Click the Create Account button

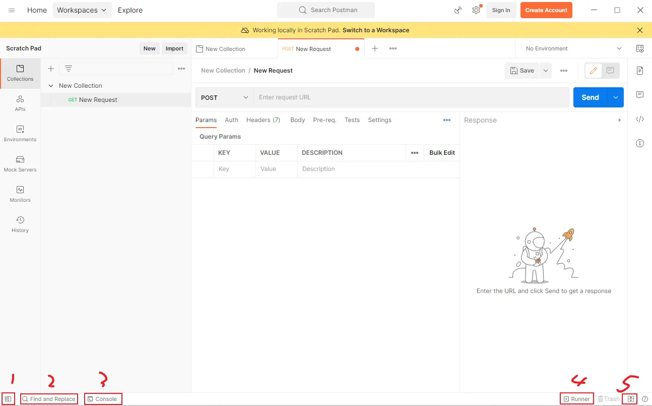(546, 10)
